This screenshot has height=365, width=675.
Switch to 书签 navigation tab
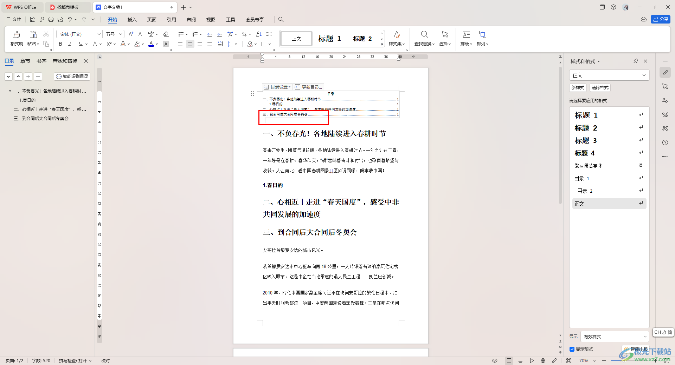pyautogui.click(x=41, y=61)
